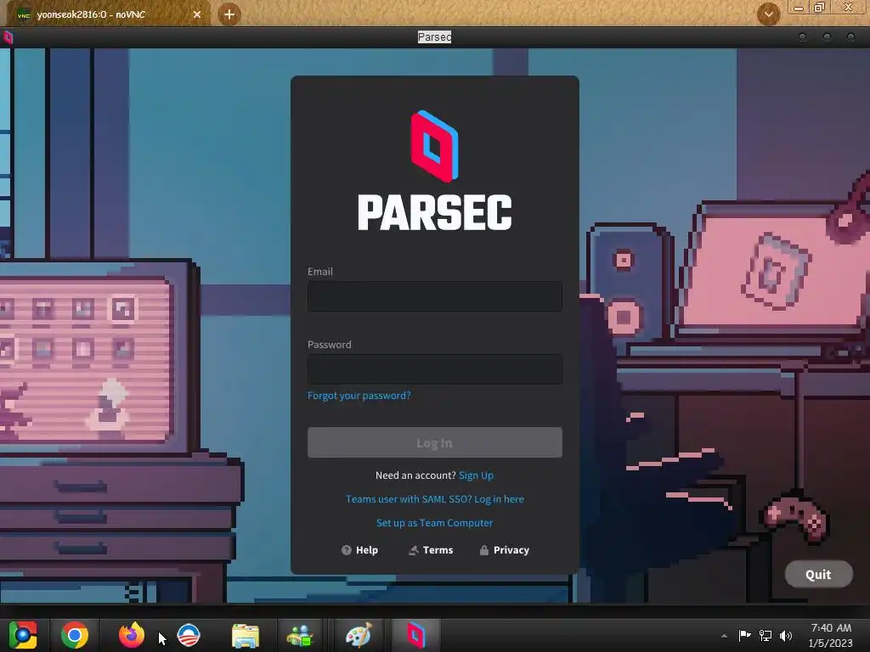Open the Help link
The height and width of the screenshot is (652, 870).
click(359, 550)
